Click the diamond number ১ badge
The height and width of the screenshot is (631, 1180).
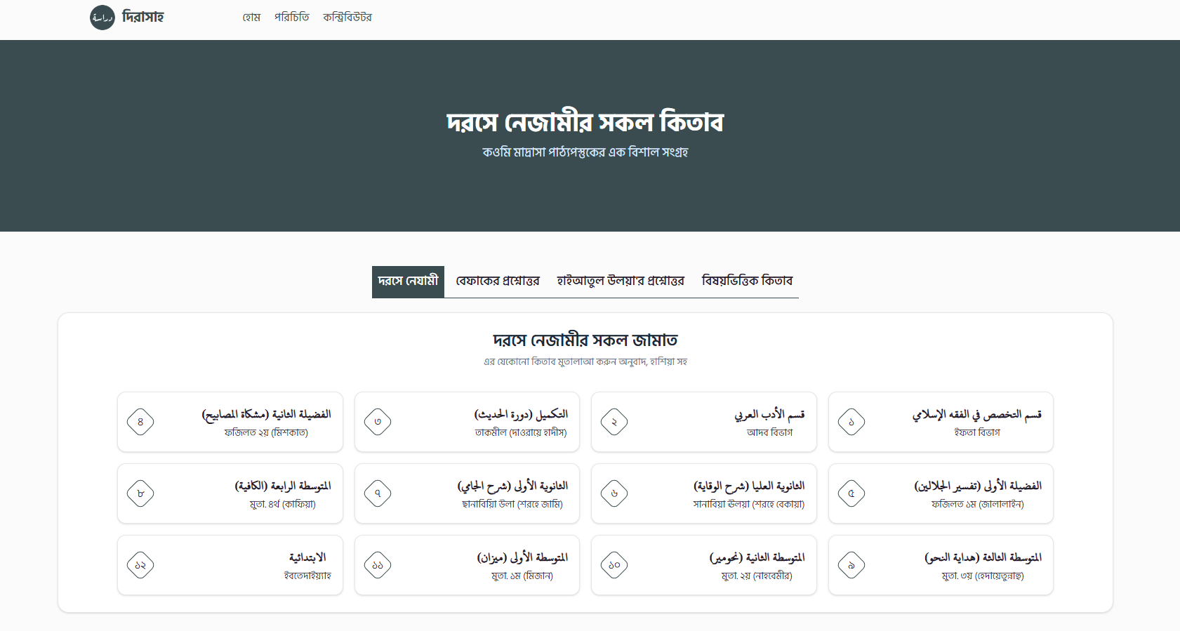[851, 422]
